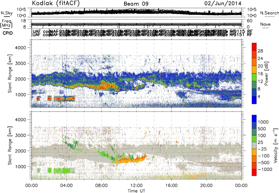
Task: Click the 'Kodiak (fitACF)' plot title
Action: 56,3
